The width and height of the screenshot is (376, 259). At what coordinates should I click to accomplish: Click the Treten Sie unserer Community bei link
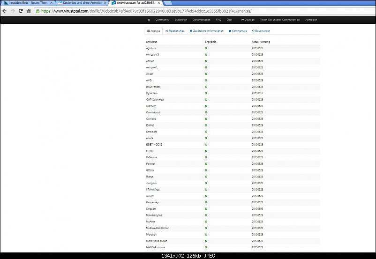pos(280,20)
